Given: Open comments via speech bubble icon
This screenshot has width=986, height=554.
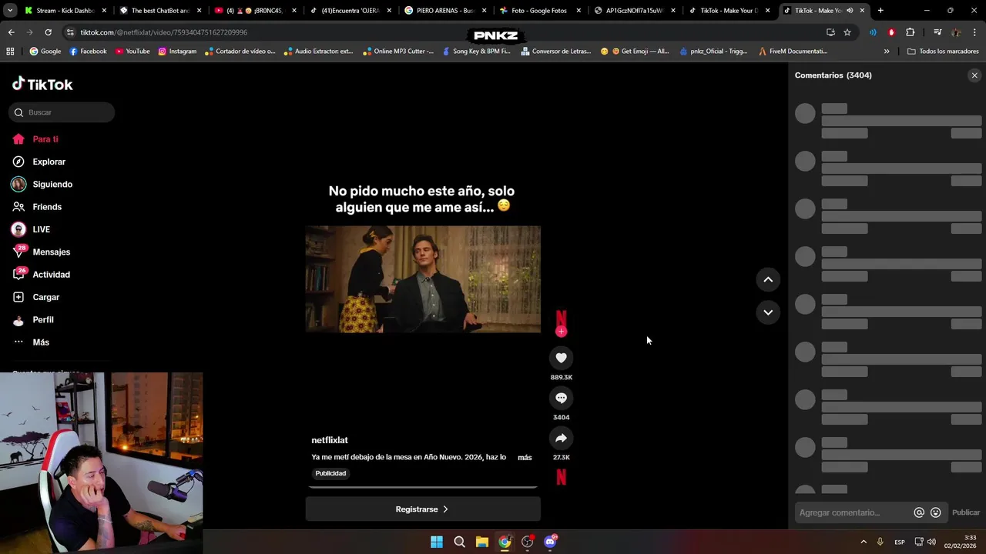Looking at the screenshot, I should tap(561, 398).
